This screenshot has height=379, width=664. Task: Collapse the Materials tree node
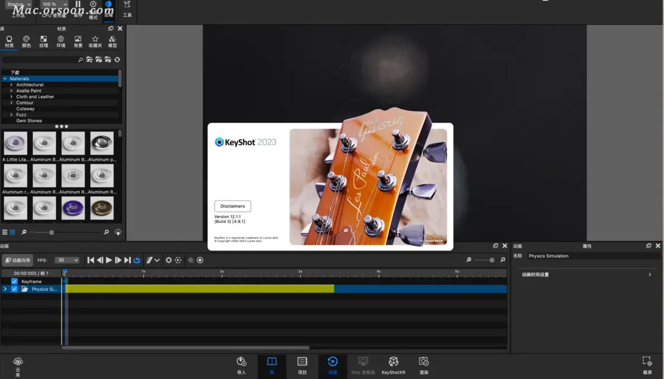pos(5,79)
